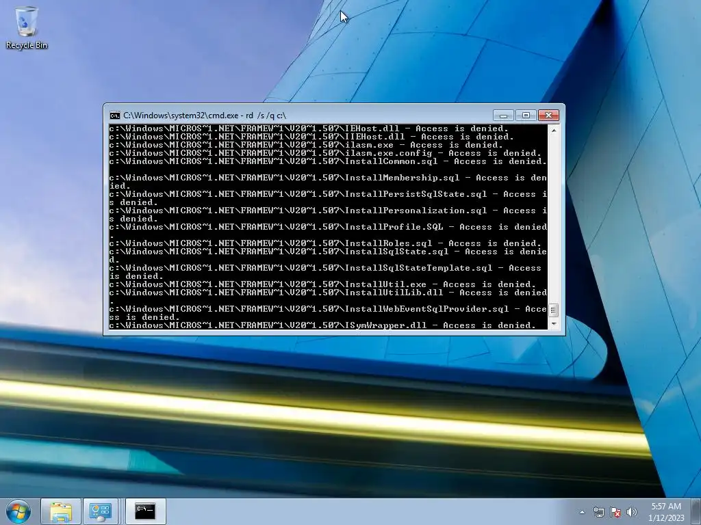Open the Recycle Bin desktop icon
The image size is (701, 525).
(27, 27)
